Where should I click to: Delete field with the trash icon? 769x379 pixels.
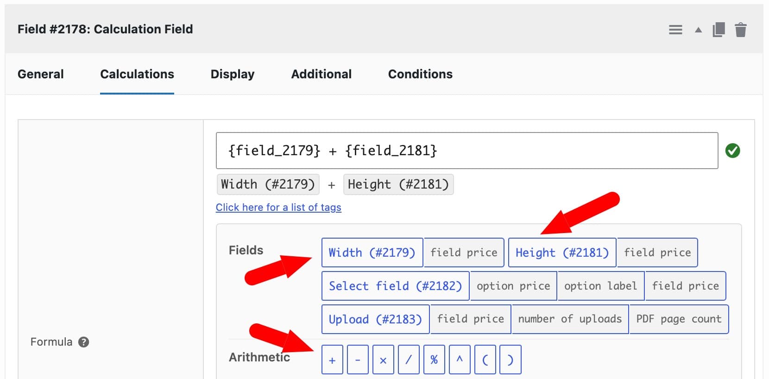coord(741,30)
